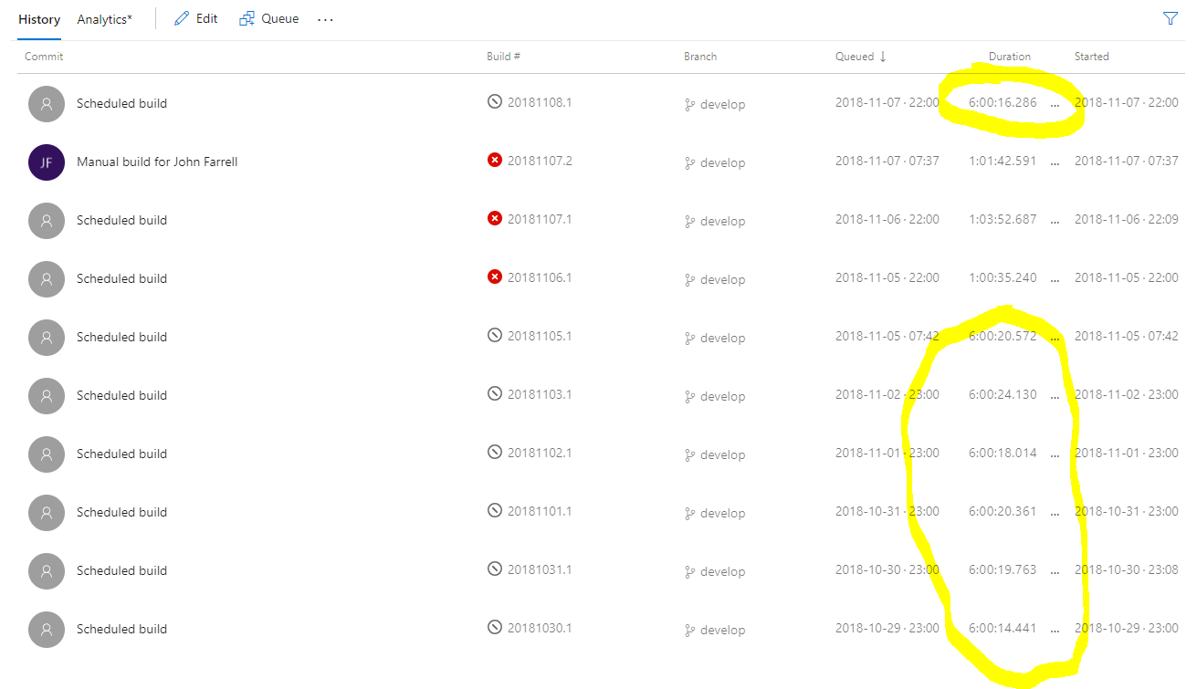The width and height of the screenshot is (1197, 689).
Task: Open build 20181101.1
Action: pyautogui.click(x=540, y=511)
